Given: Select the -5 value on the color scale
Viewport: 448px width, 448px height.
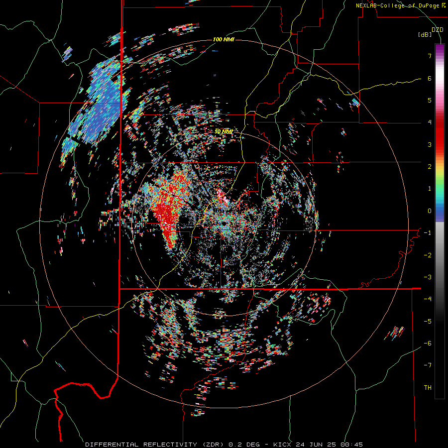Looking at the screenshot, I should [428, 322].
